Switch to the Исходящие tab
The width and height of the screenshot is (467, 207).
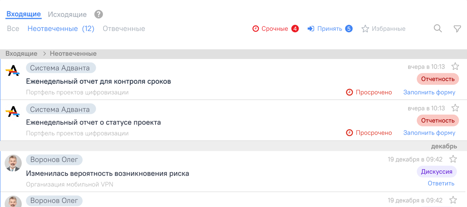coord(67,15)
